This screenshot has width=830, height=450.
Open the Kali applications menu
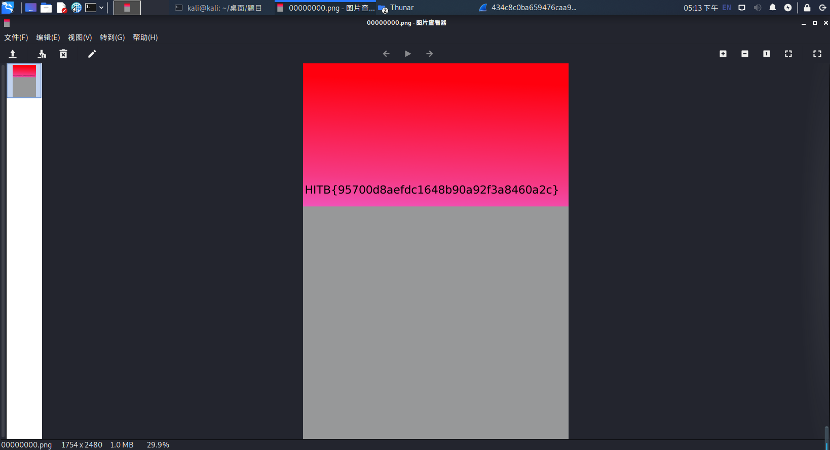point(8,8)
